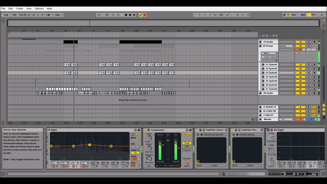Collapse the 20 Group track

260,46
